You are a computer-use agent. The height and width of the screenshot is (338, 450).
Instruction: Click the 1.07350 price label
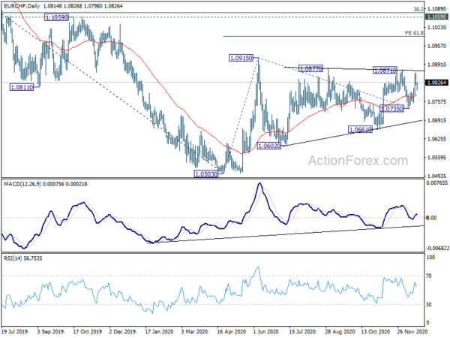click(391, 108)
